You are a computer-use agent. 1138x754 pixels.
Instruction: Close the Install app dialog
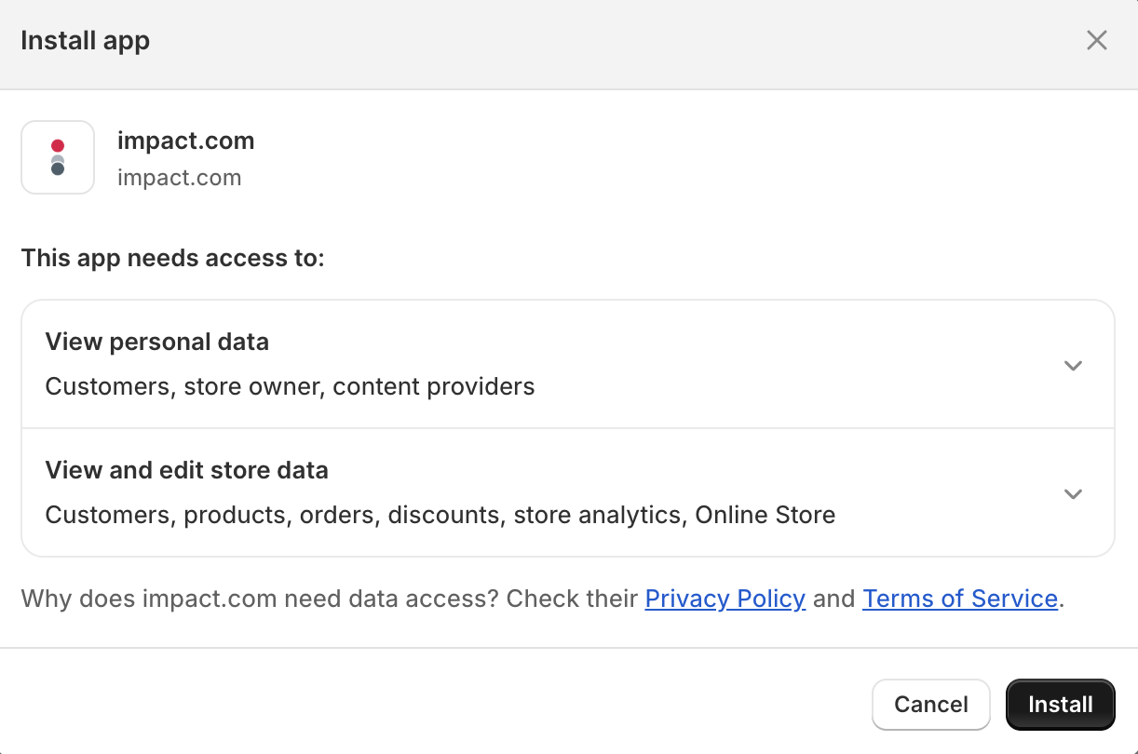pos(1097,41)
